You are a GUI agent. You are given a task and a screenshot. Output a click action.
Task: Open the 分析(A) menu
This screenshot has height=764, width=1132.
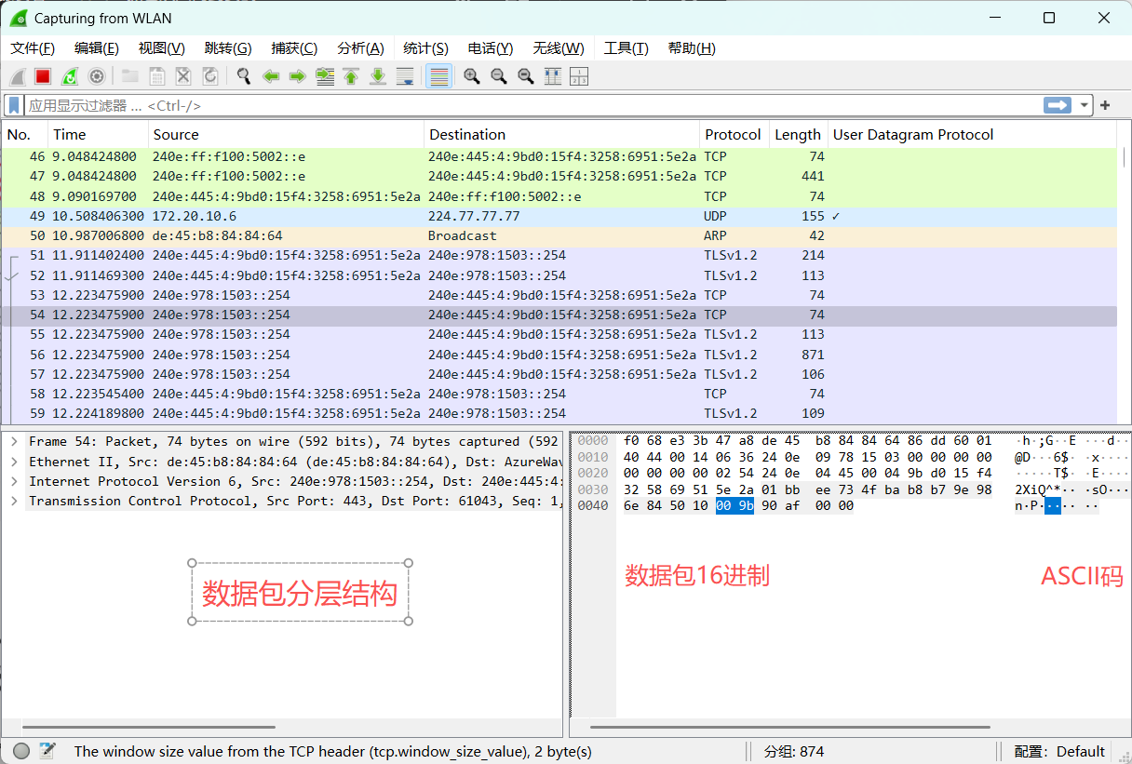click(x=360, y=48)
